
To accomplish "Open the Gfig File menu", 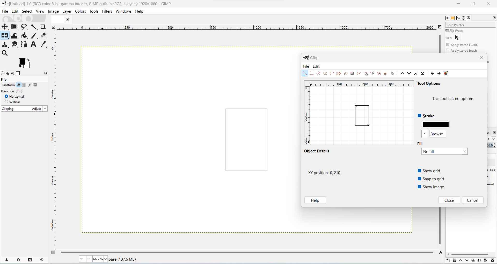I will (306, 67).
